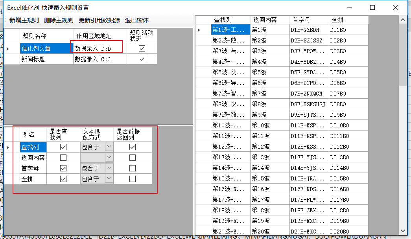Click the 数据录入|D:D address cell

point(100,48)
